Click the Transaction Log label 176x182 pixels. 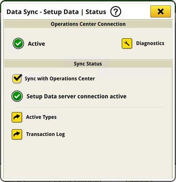[45, 134]
